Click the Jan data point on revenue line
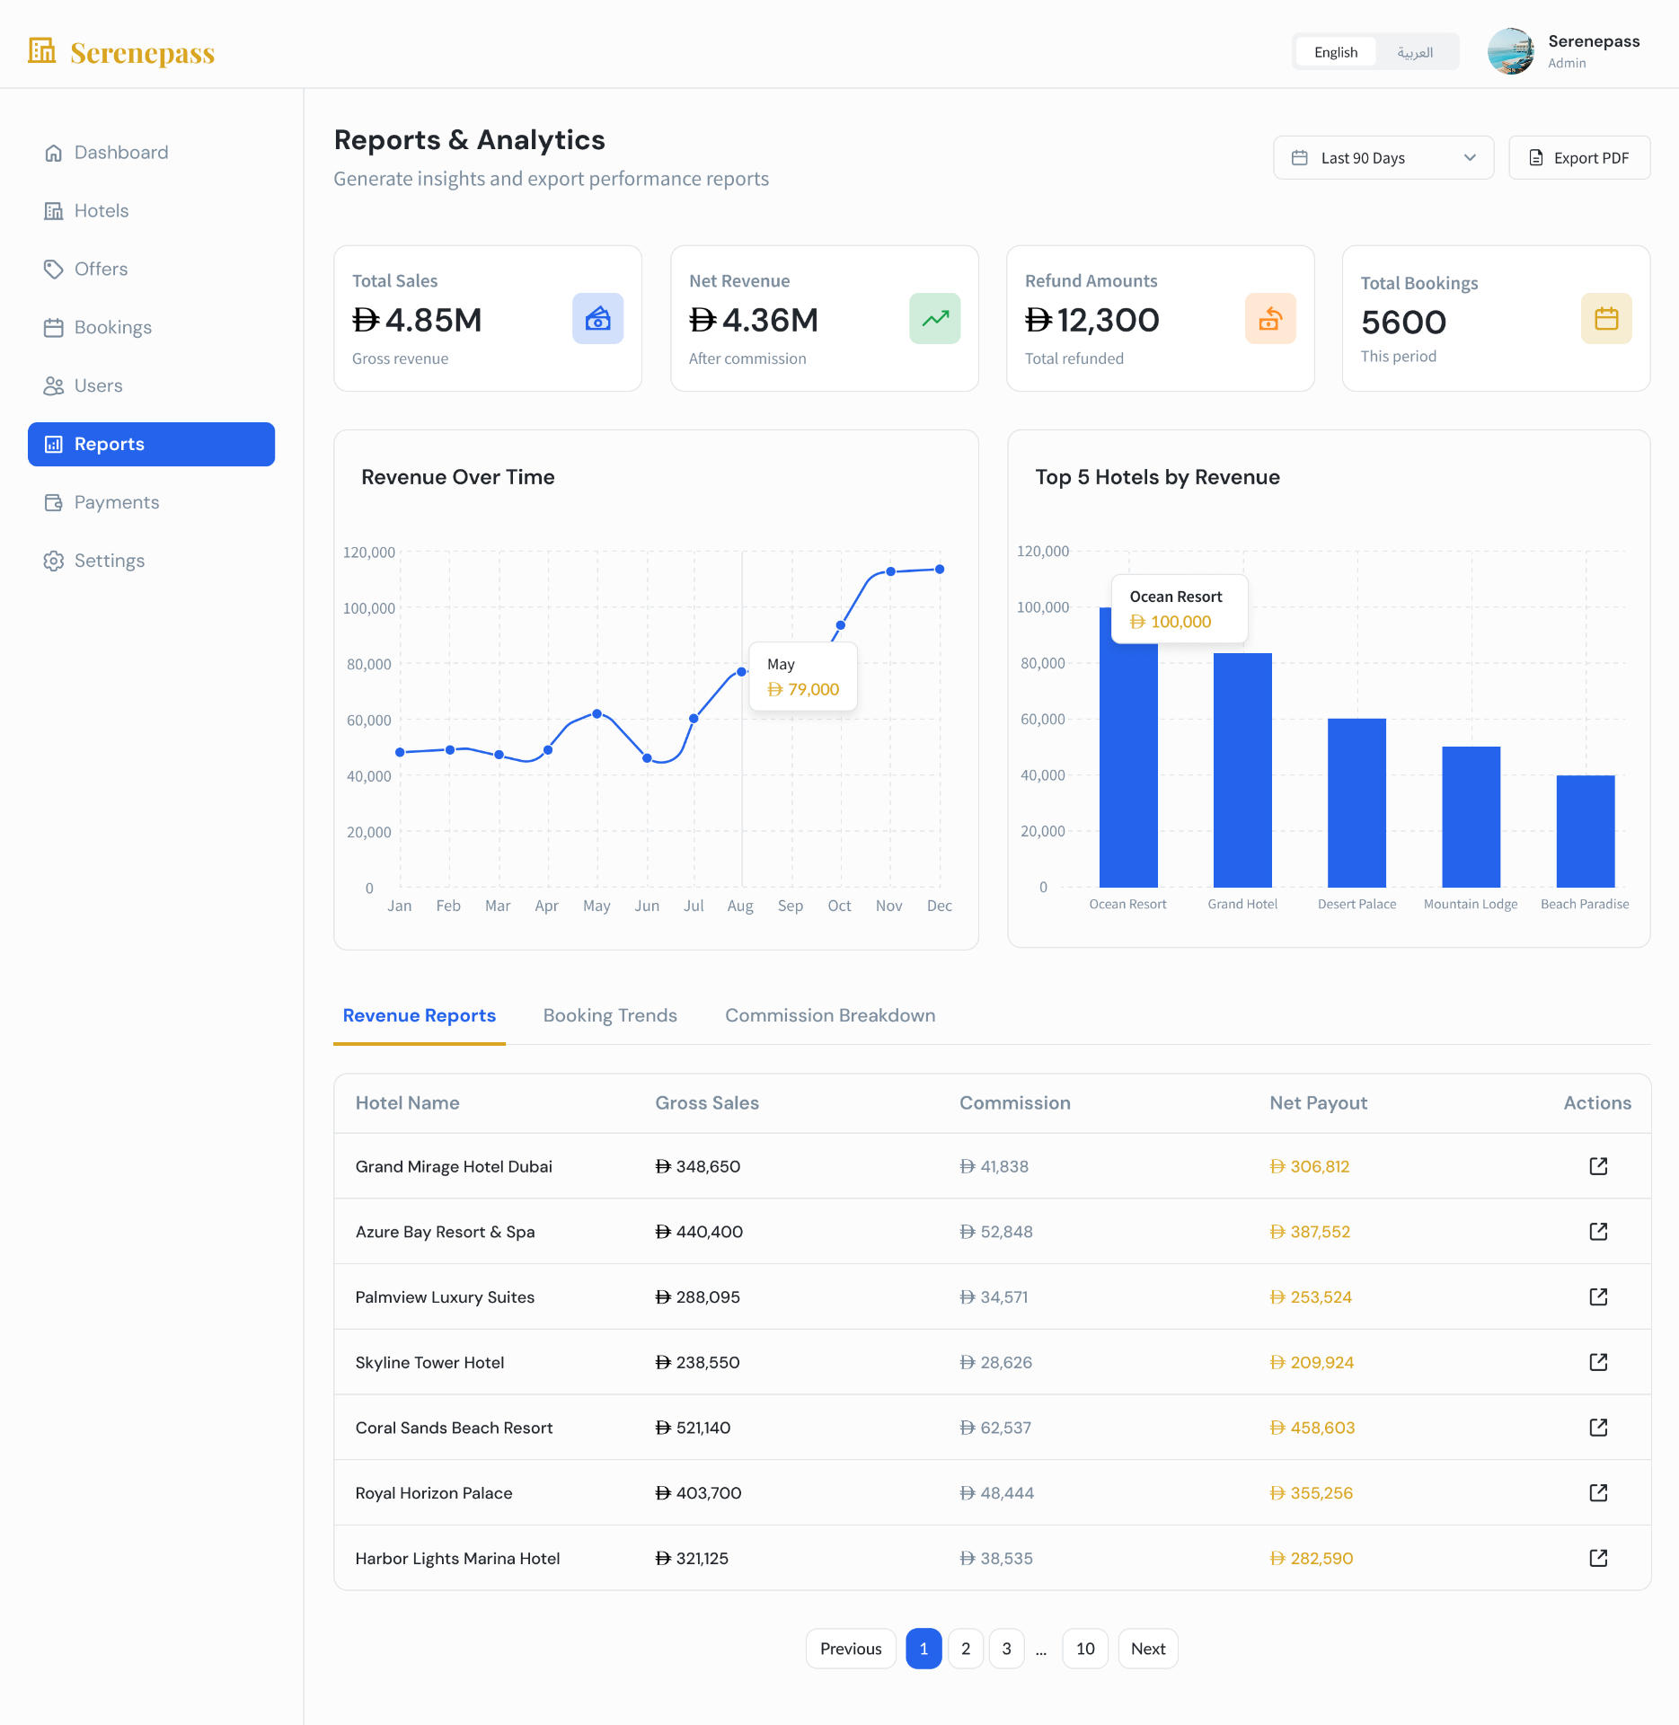This screenshot has width=1679, height=1725. tap(400, 753)
